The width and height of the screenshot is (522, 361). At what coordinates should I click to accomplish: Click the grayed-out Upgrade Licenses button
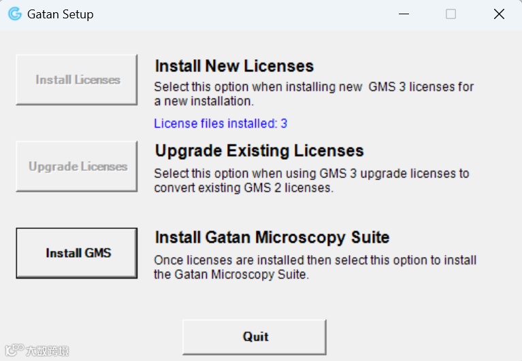tap(77, 167)
